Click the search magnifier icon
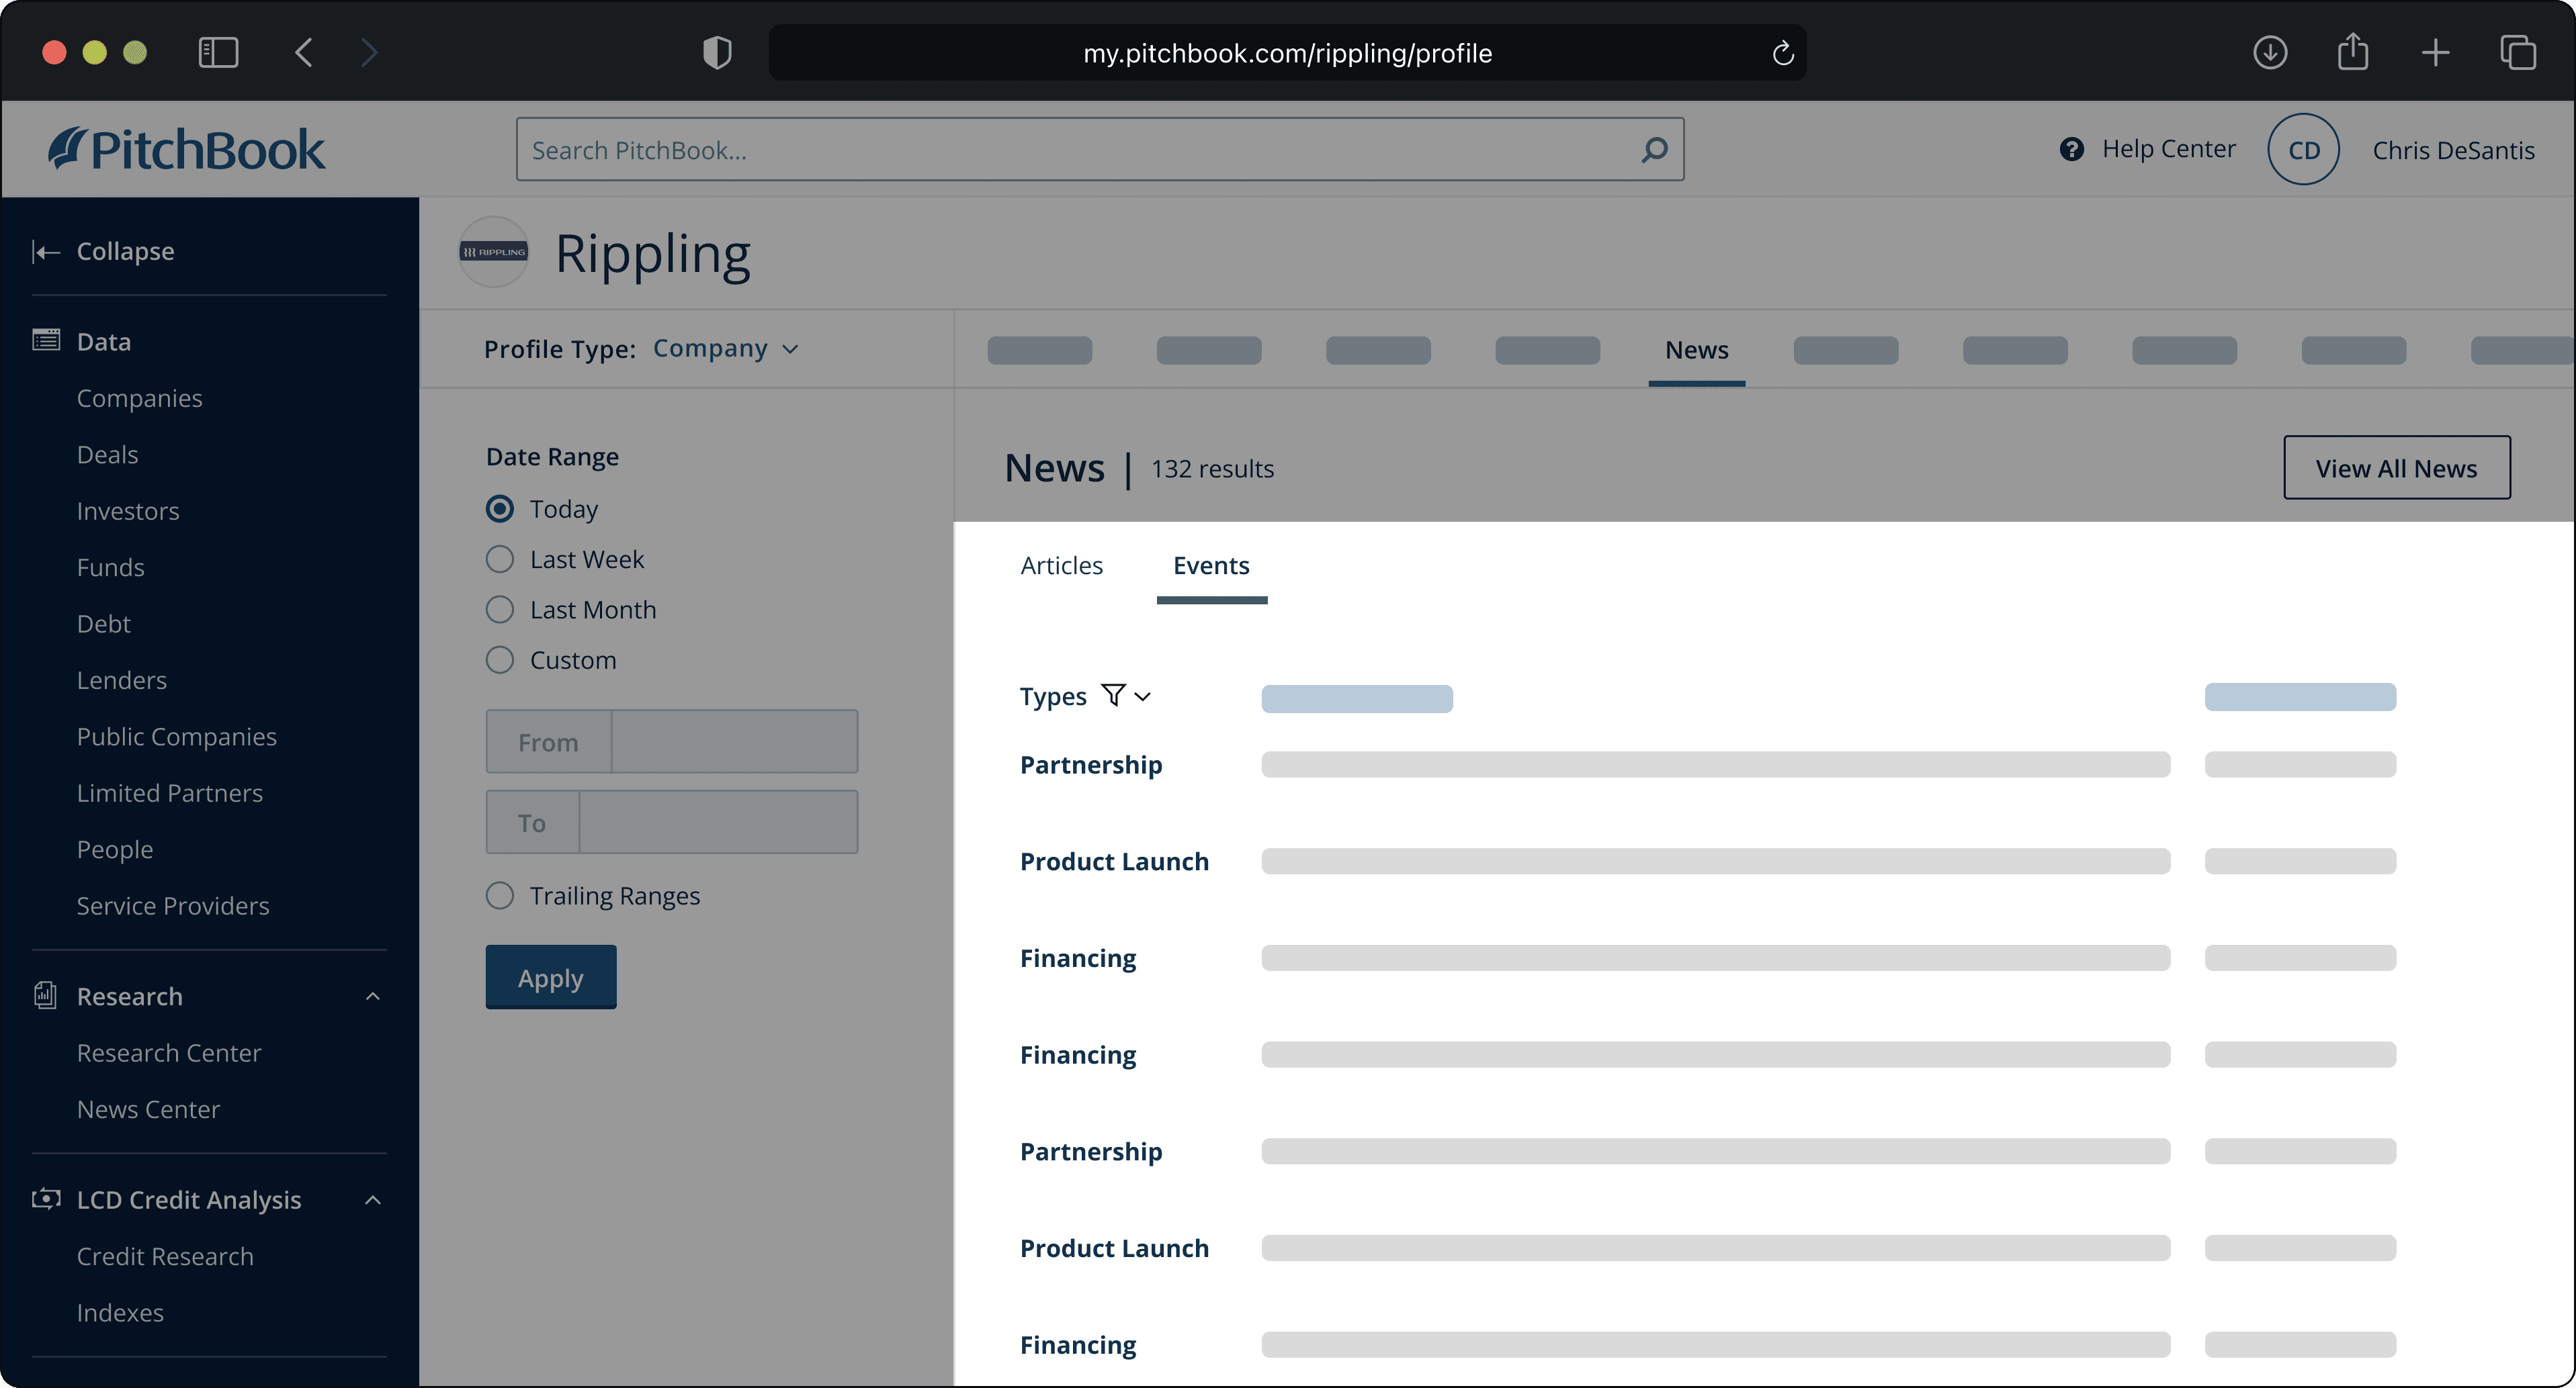Image resolution: width=2576 pixels, height=1388 pixels. 1654,150
